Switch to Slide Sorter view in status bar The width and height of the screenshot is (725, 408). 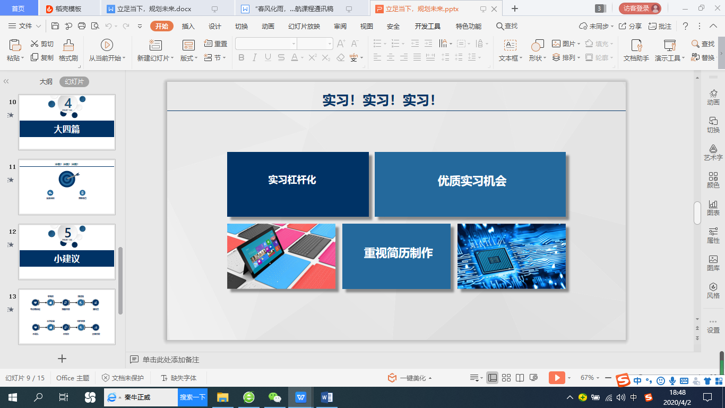[x=506, y=378]
